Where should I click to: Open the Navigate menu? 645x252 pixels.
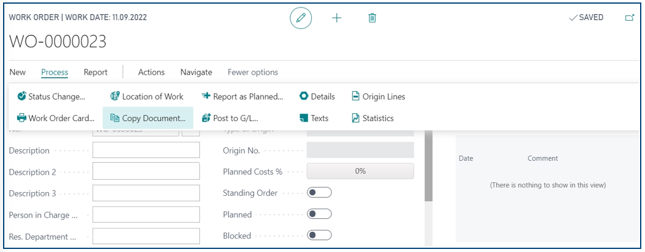pyautogui.click(x=196, y=72)
